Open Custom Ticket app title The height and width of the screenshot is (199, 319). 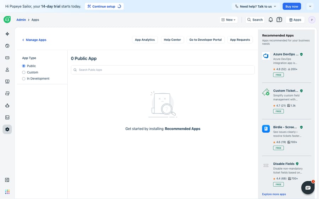[x=286, y=91]
